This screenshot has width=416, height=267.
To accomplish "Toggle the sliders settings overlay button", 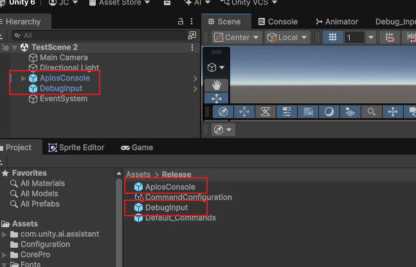I will [287, 112].
